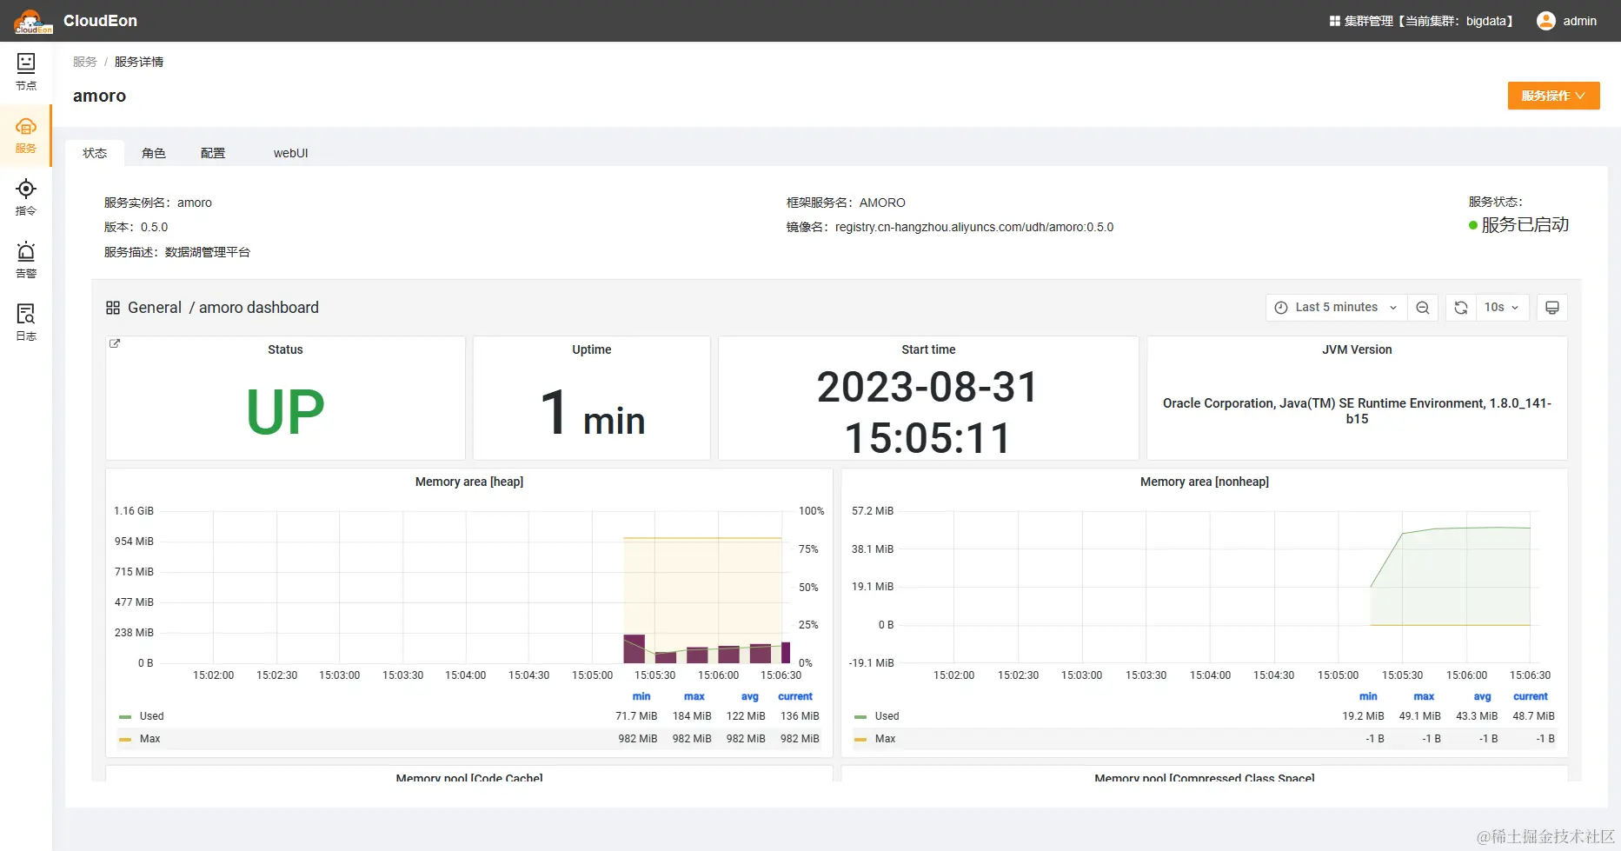Click the dashboard grid icon beside General

point(113,308)
